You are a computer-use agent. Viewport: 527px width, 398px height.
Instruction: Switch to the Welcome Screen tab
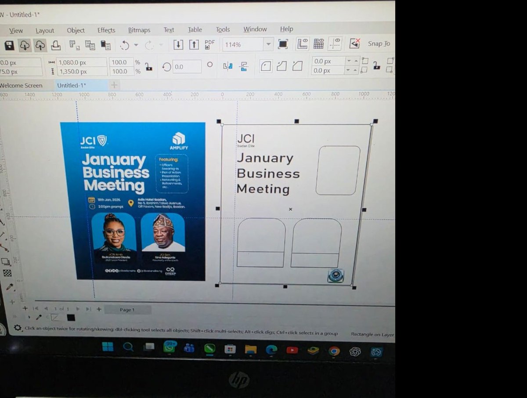[x=21, y=86]
